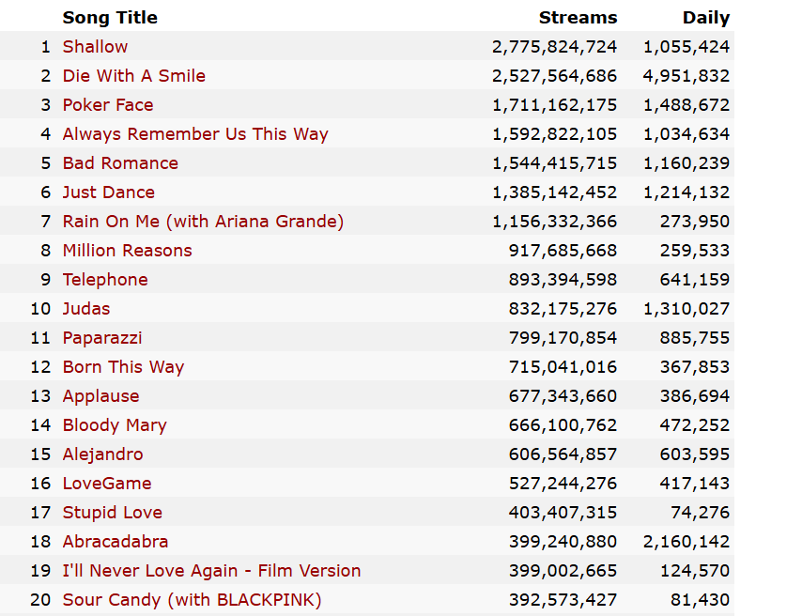Select Always Remember Us This Way
The width and height of the screenshot is (802, 616).
(x=195, y=134)
